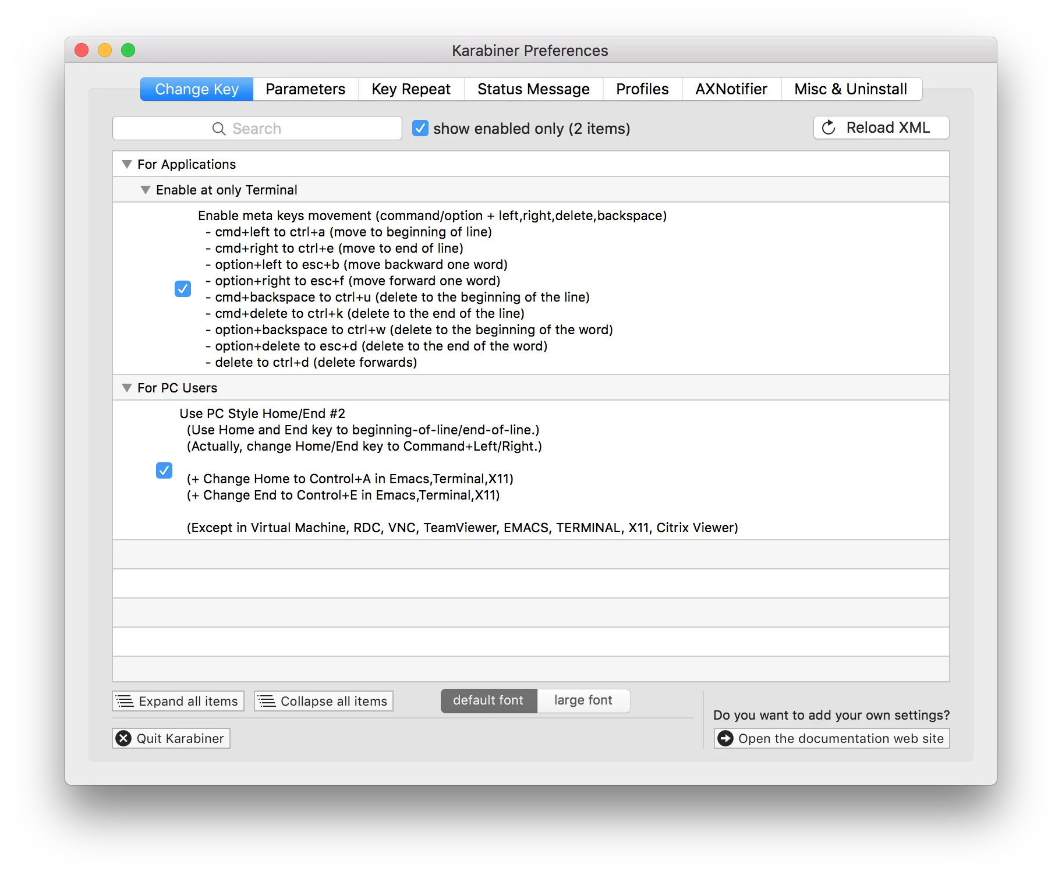Click the Quit Karabiner X icon
Image resolution: width=1062 pixels, height=878 pixels.
click(123, 738)
